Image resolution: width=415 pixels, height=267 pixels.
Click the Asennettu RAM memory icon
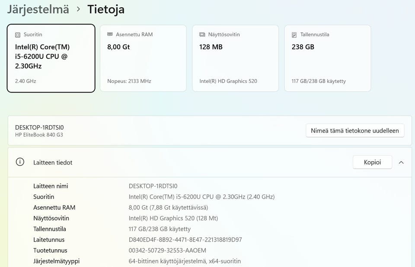(110, 35)
